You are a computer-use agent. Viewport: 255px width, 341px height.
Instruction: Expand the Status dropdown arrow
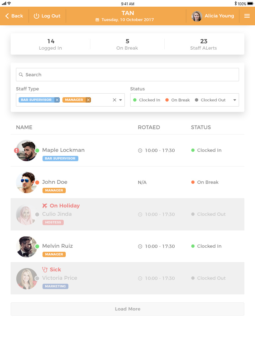point(235,100)
